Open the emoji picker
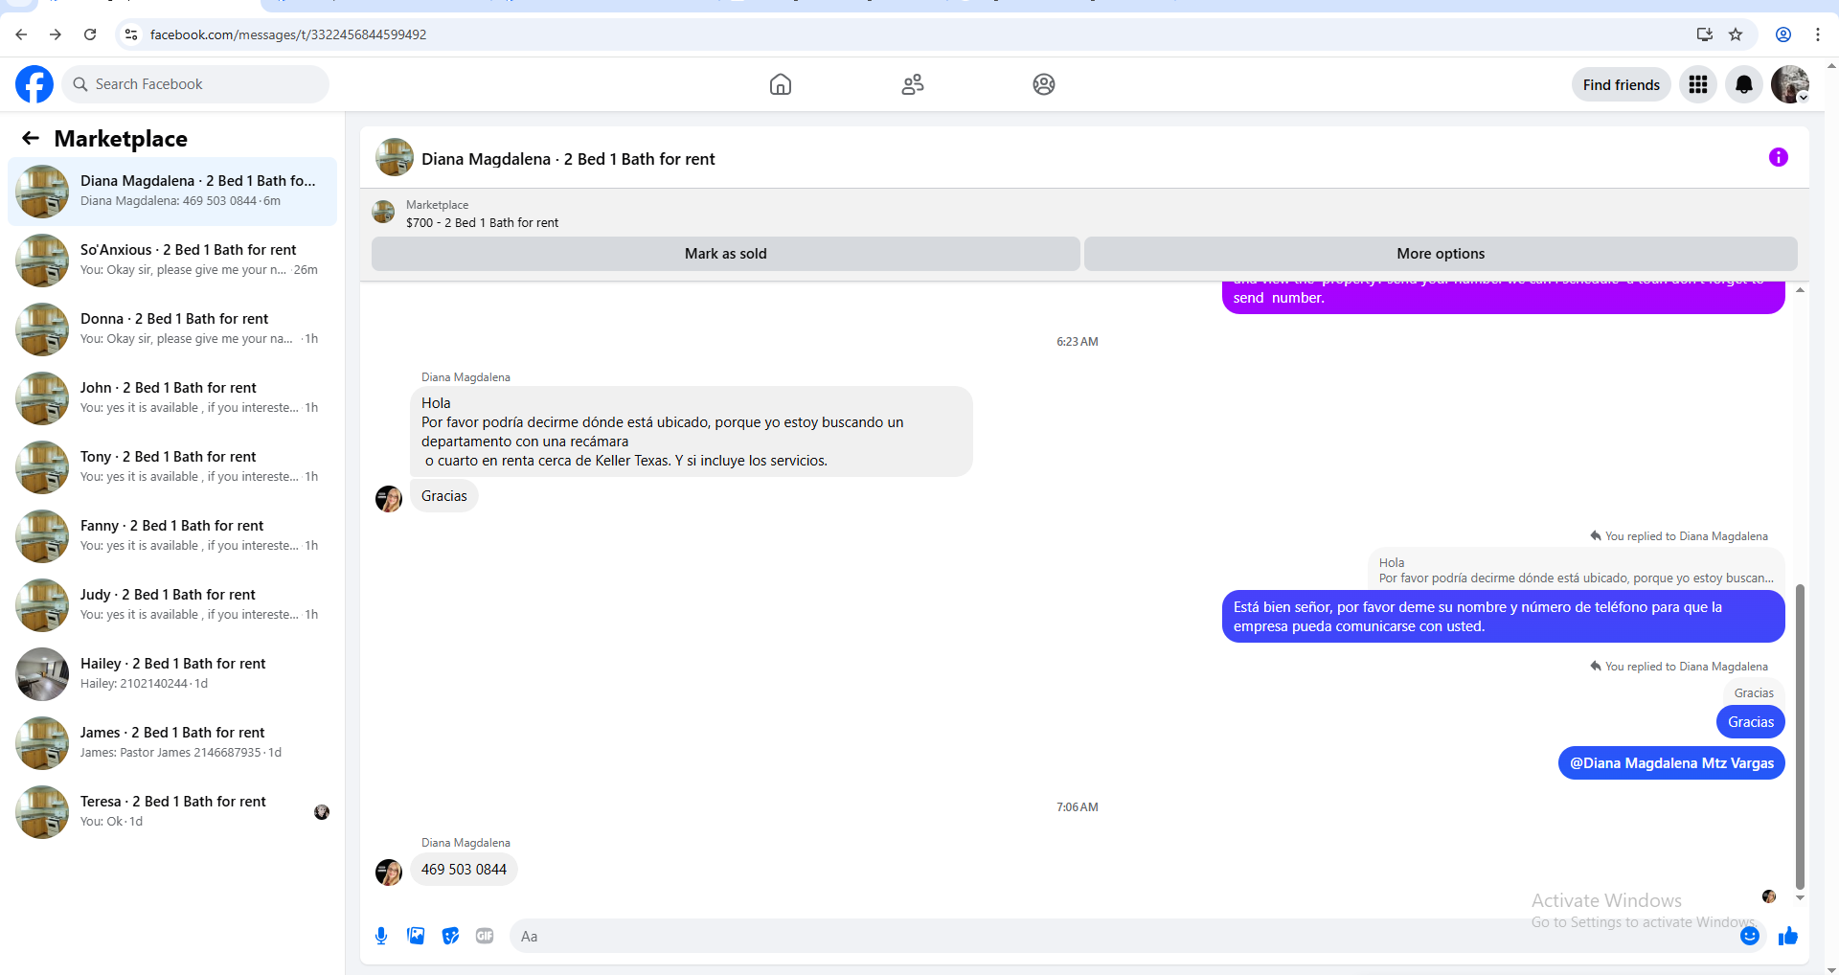Screen dimensions: 1839x975 click(x=1750, y=936)
